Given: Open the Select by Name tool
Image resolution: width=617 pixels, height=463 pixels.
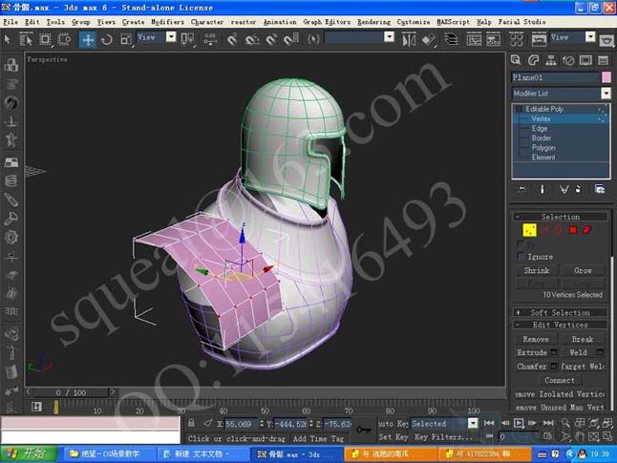Looking at the screenshot, I should click(x=26, y=39).
